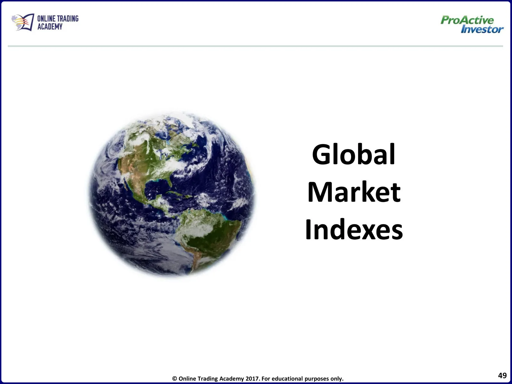Click slide number 49

coord(502,375)
